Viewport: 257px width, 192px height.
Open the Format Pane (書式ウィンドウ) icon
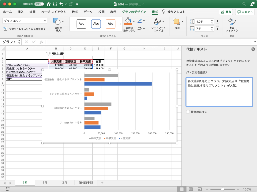[232, 21]
